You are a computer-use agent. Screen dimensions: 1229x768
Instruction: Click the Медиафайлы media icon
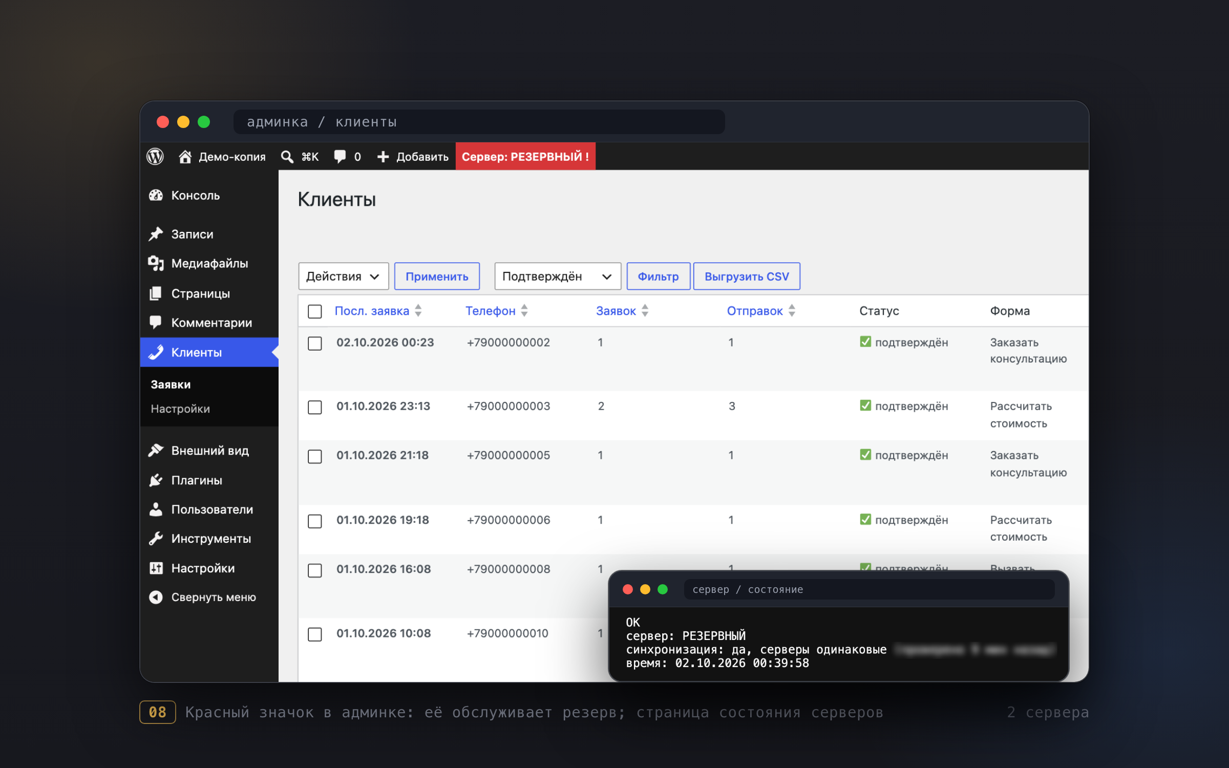coord(156,263)
